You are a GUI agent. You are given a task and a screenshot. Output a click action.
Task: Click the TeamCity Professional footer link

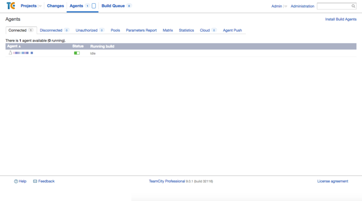(x=167, y=182)
